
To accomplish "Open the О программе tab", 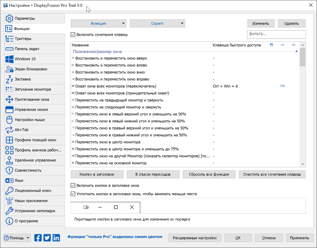I will [x=34, y=221].
